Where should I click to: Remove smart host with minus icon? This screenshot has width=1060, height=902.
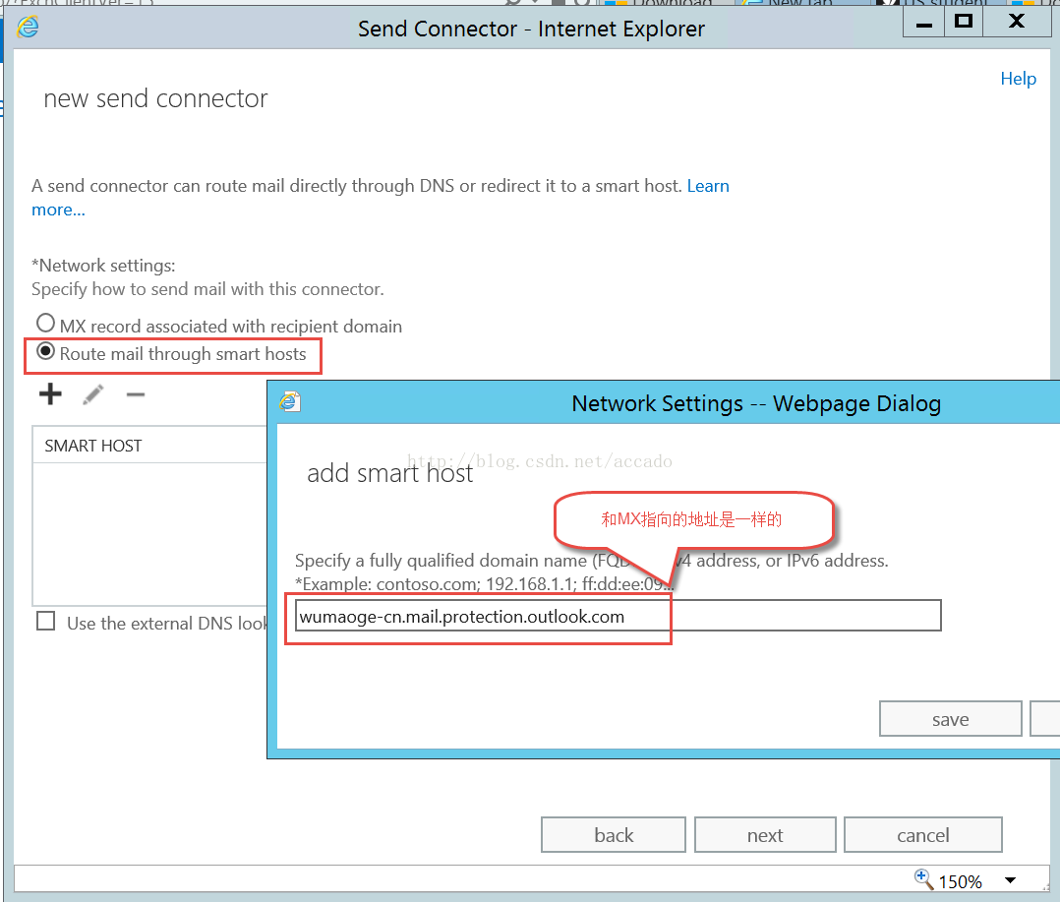click(136, 394)
